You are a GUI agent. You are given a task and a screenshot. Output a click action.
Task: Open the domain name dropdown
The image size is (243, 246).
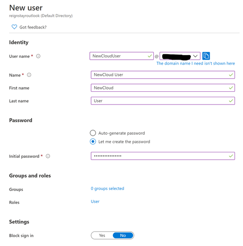[180, 56]
